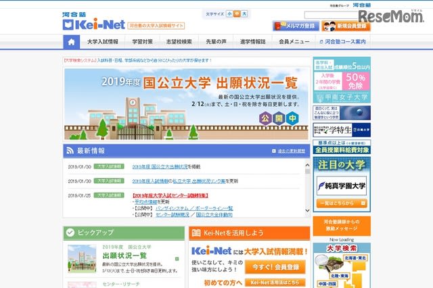Image resolution: width=433 pixels, height=288 pixels.
Task: Open the 純真学園大学 featured logo
Action: tap(342, 186)
